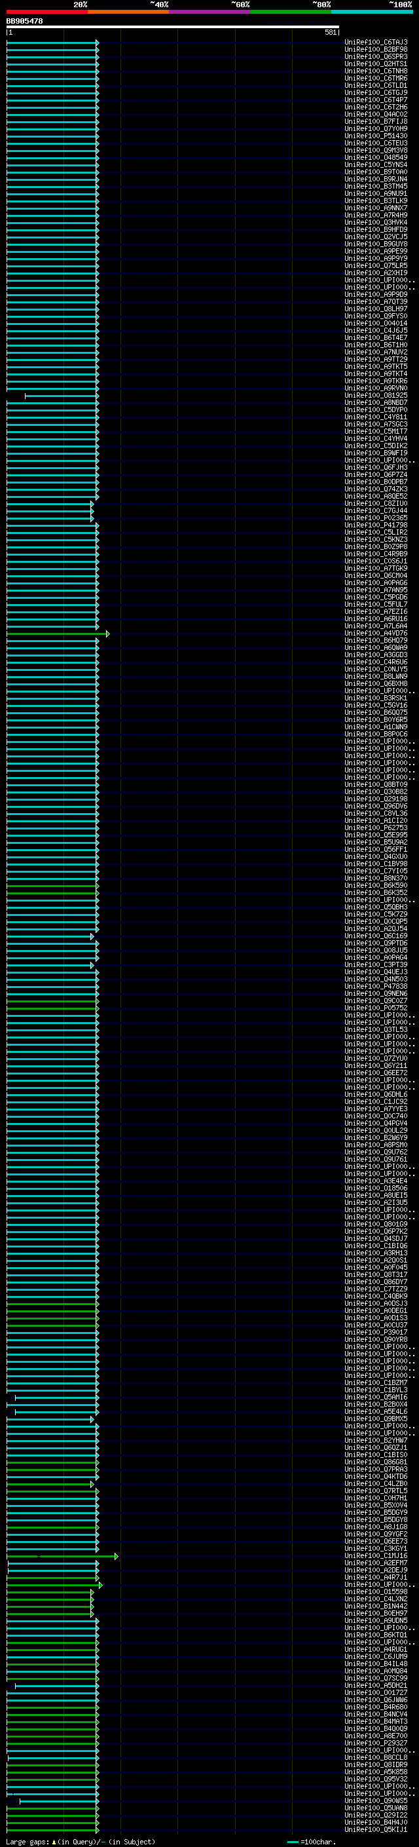Click the UniRef100_B1N442 label
This screenshot has height=1847, width=419.
pyautogui.click(x=376, y=1606)
